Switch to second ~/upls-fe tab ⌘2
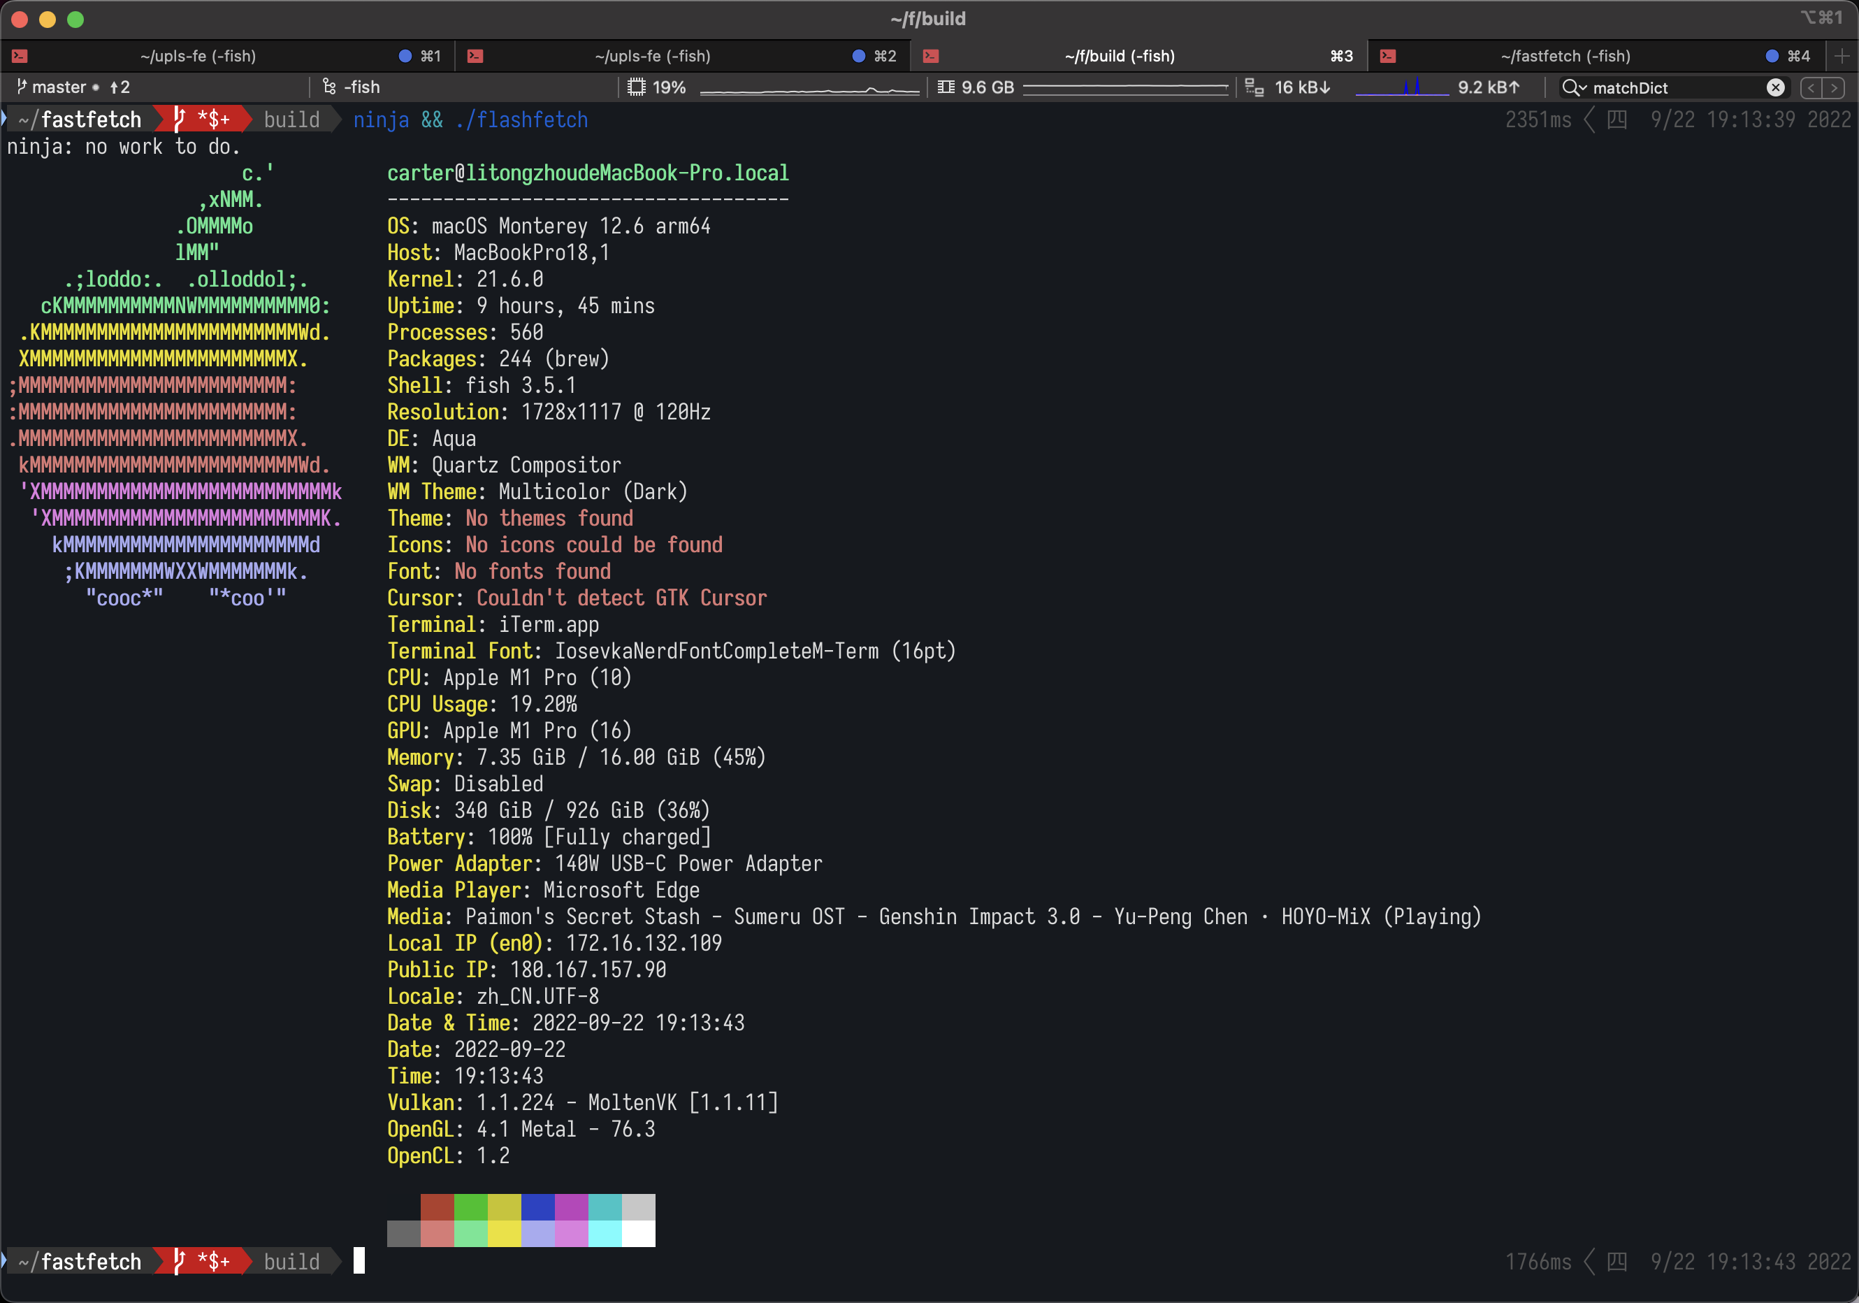Image resolution: width=1859 pixels, height=1303 pixels. click(x=653, y=56)
